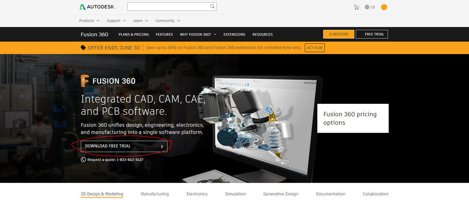Open the shopping cart
Image resolution: width=469 pixels, height=214 pixels.
(356, 7)
